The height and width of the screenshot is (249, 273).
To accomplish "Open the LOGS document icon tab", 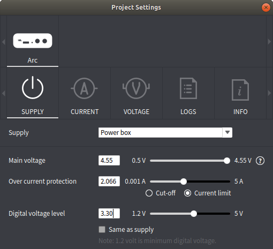I will [188, 88].
